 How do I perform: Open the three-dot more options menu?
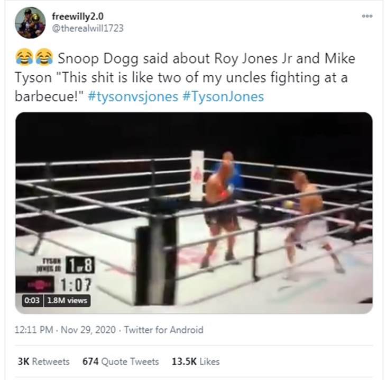point(367,16)
